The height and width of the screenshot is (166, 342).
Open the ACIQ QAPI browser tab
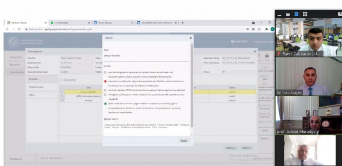(x=157, y=23)
